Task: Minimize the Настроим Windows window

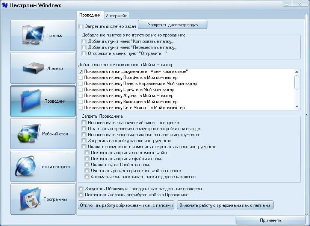Action: [287, 3]
